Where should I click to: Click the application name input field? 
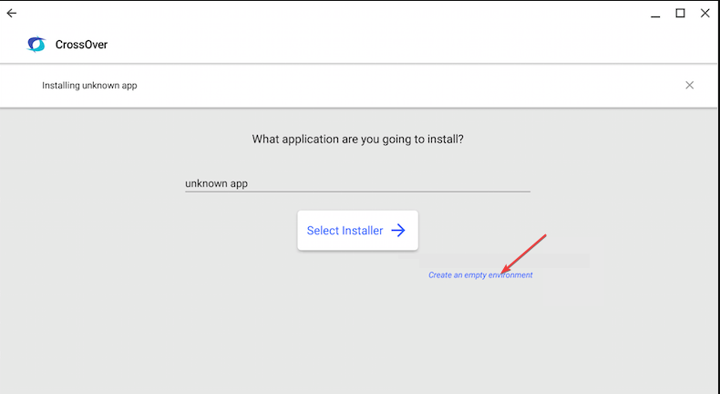(357, 183)
